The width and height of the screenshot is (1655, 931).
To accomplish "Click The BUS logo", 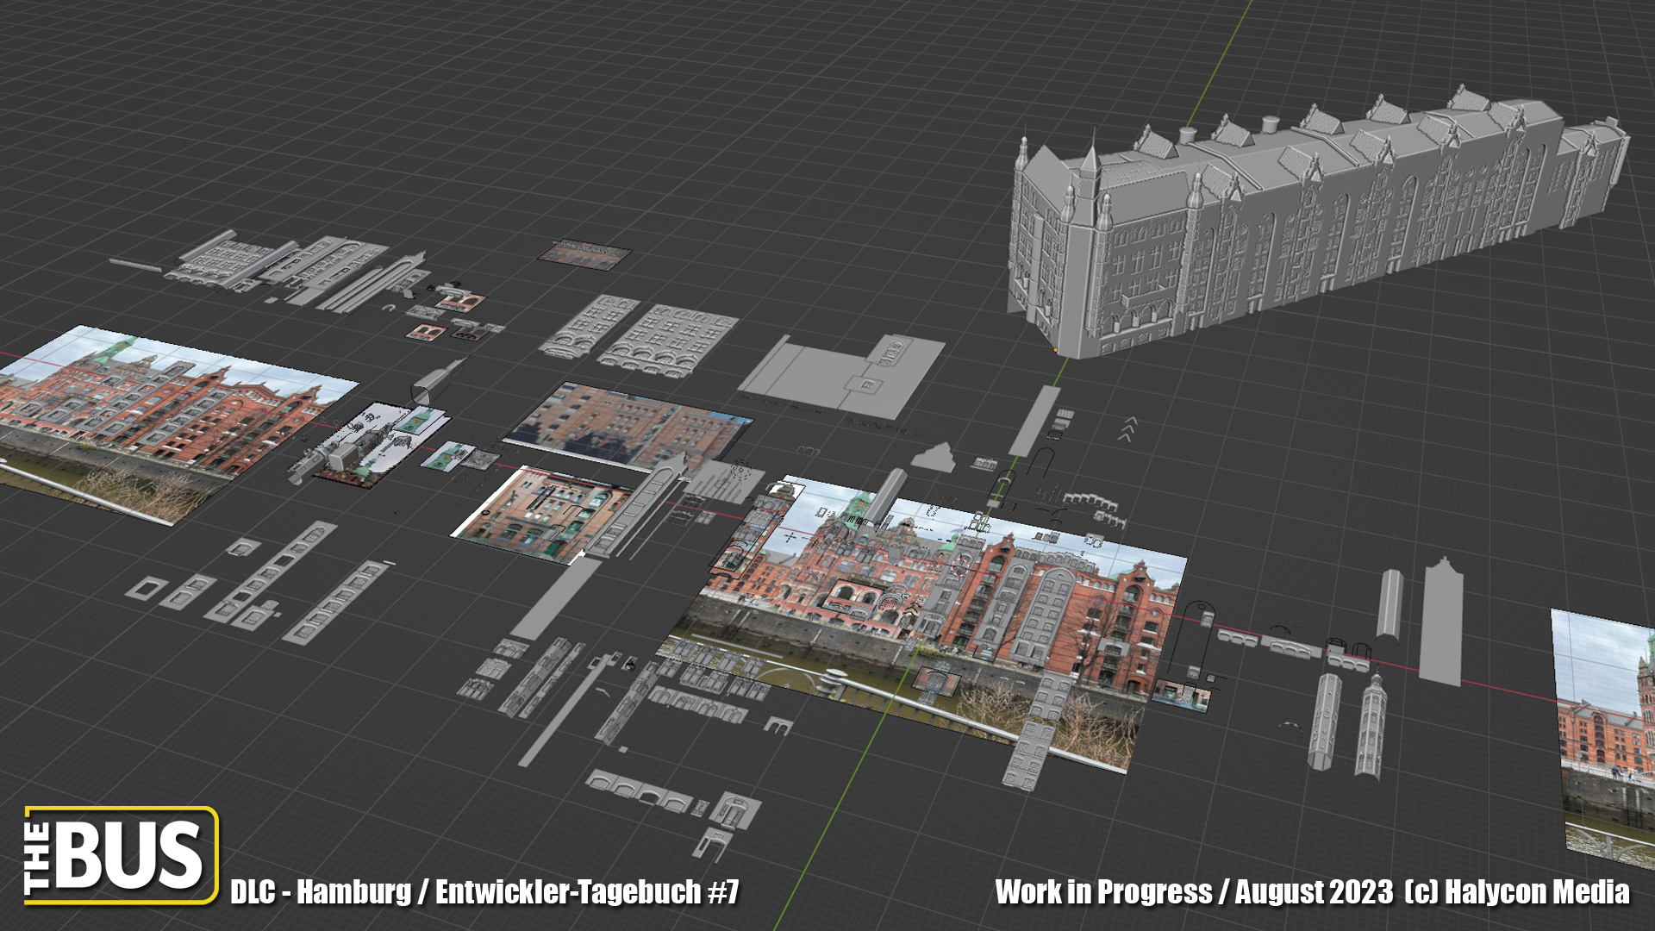I will [121, 855].
